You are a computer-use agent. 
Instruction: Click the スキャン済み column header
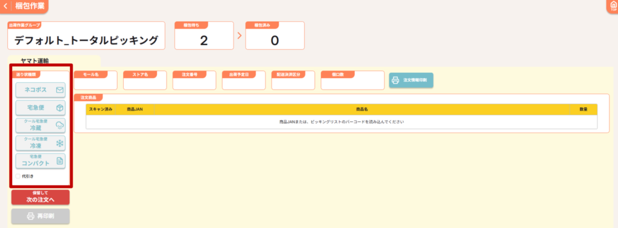[x=101, y=109]
